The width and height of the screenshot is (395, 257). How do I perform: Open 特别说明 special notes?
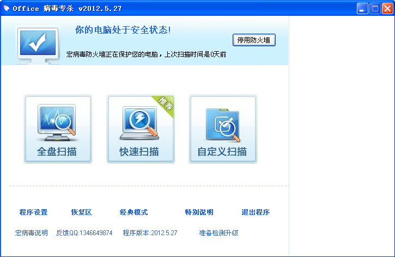pyautogui.click(x=199, y=212)
